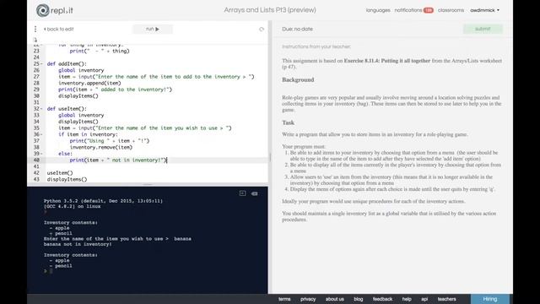Image resolution: width=540 pixels, height=304 pixels.
Task: Click the 'Task' heading in instructions
Action: 289,122
